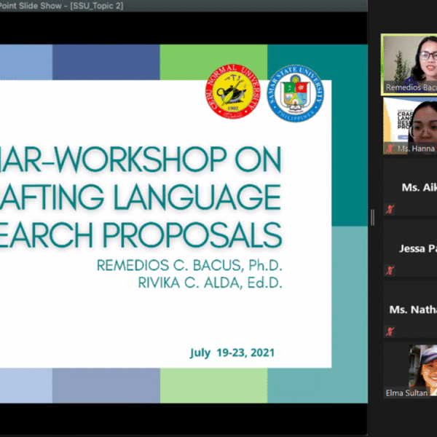This screenshot has height=437, width=437.
Task: Grab the panel divider handle beside the slide
Action: pos(373,218)
